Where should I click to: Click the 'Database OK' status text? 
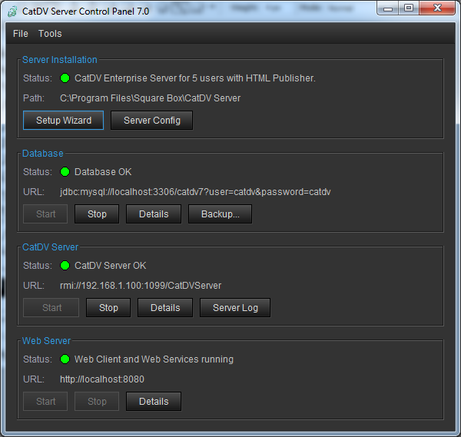coord(103,172)
